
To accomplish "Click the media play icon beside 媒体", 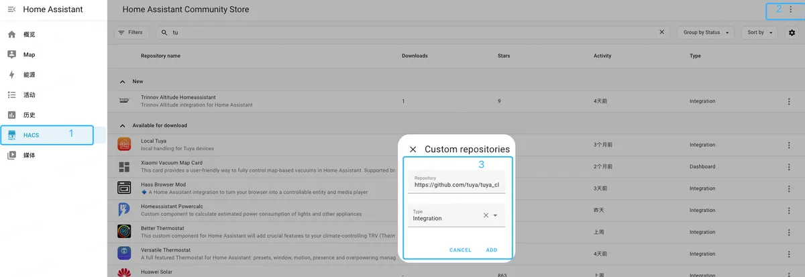I will [x=11, y=155].
